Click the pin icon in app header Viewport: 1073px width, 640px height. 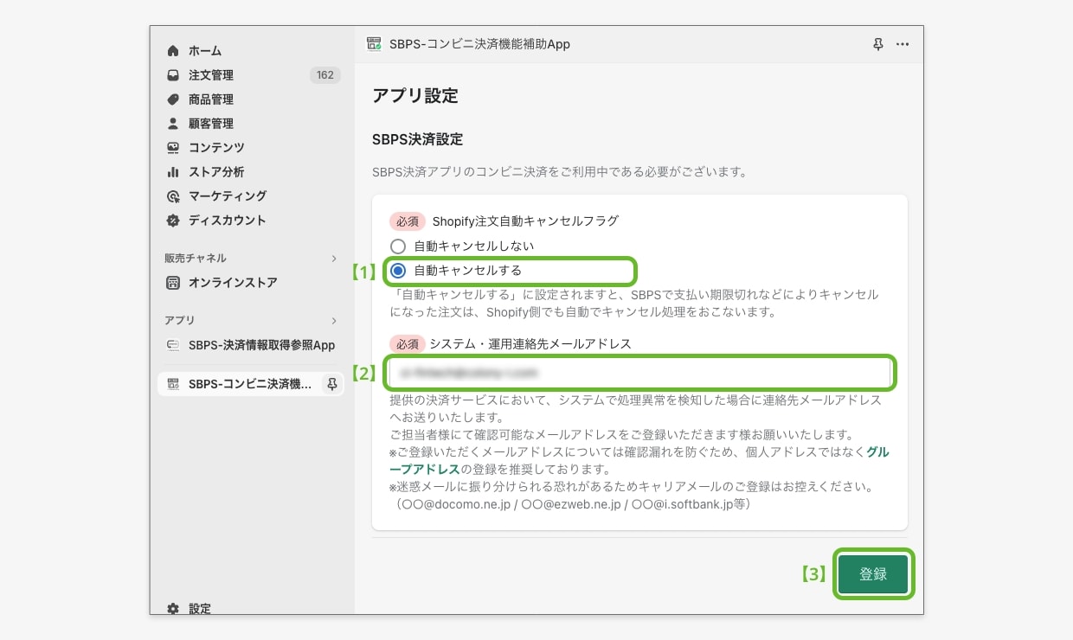click(878, 44)
